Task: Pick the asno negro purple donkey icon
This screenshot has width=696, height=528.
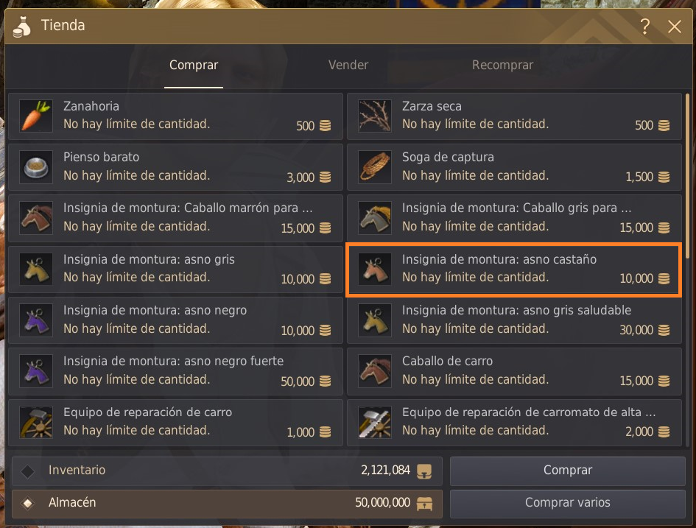Action: (x=36, y=320)
